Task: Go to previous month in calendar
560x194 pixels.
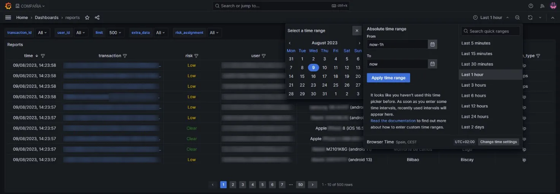Action: 290,43
